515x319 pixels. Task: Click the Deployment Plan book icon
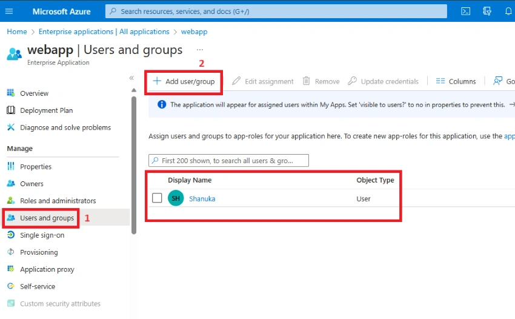point(11,110)
